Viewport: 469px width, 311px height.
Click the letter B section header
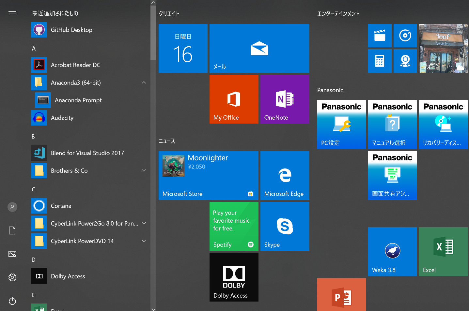[33, 137]
